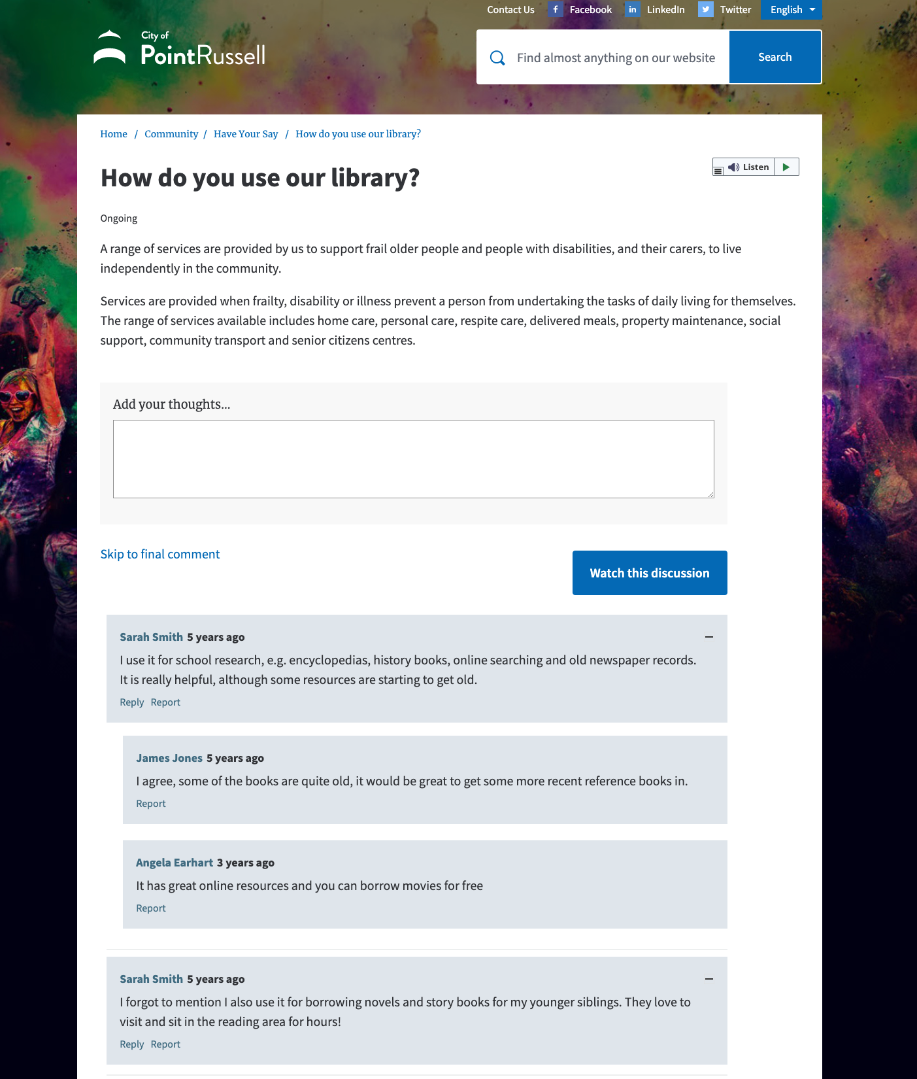
Task: Go to Community breadcrumb
Action: (x=171, y=134)
